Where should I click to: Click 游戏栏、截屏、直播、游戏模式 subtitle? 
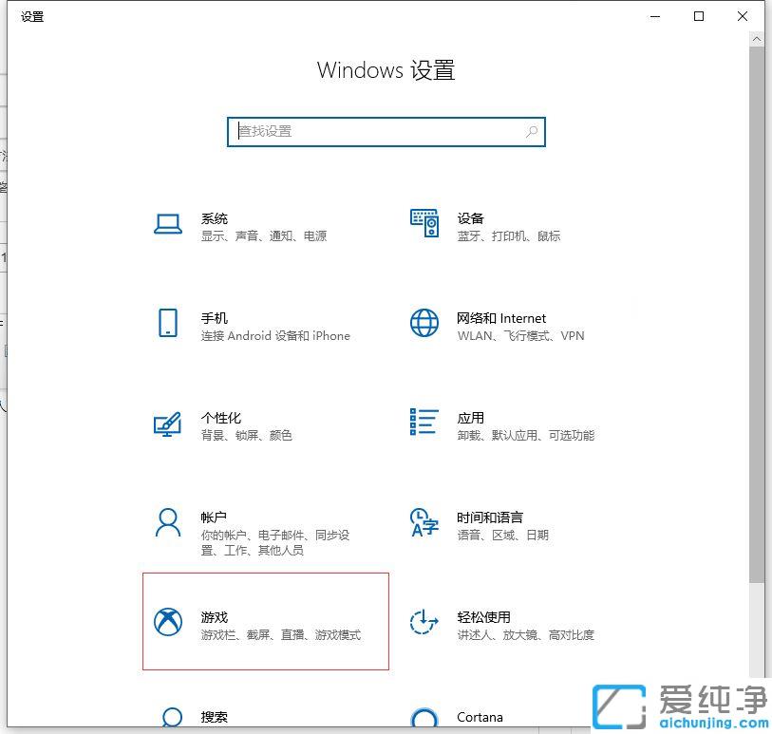tap(282, 634)
